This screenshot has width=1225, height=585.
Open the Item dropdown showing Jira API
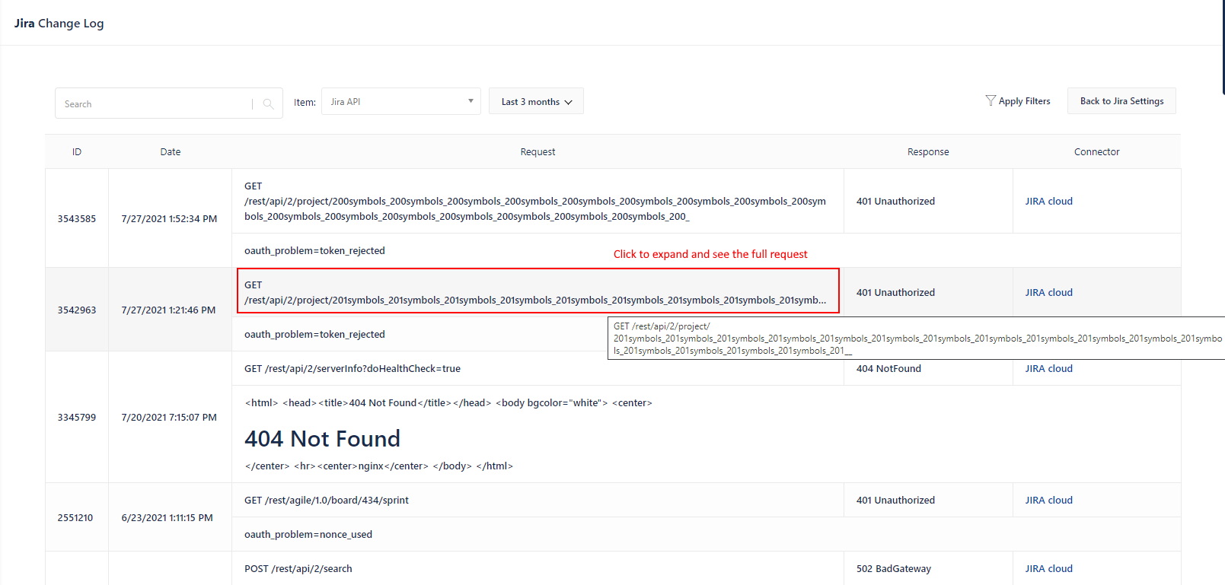[x=401, y=101]
